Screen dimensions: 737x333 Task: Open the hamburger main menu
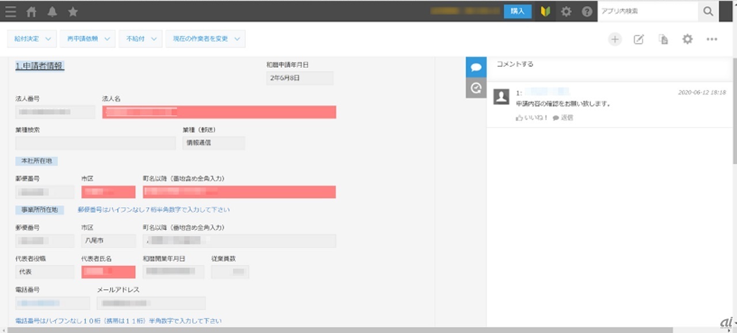pyautogui.click(x=10, y=12)
